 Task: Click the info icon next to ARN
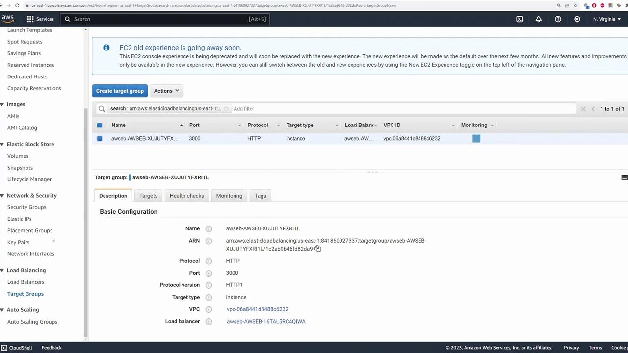pos(209,241)
